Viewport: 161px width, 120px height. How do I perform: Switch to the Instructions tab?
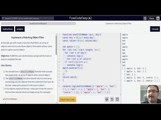pyautogui.click(x=8, y=29)
